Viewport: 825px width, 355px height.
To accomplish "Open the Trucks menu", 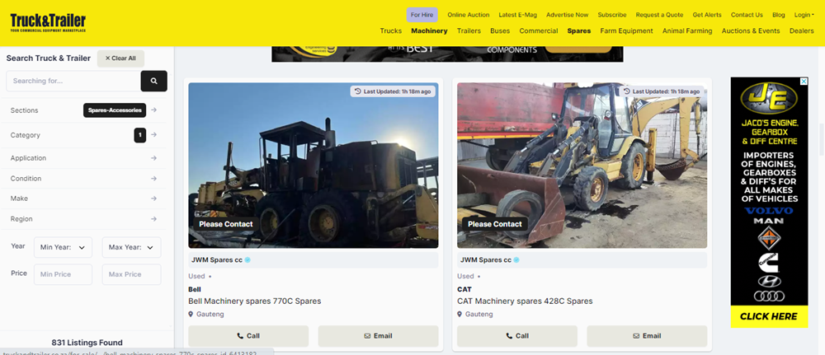I will point(390,31).
